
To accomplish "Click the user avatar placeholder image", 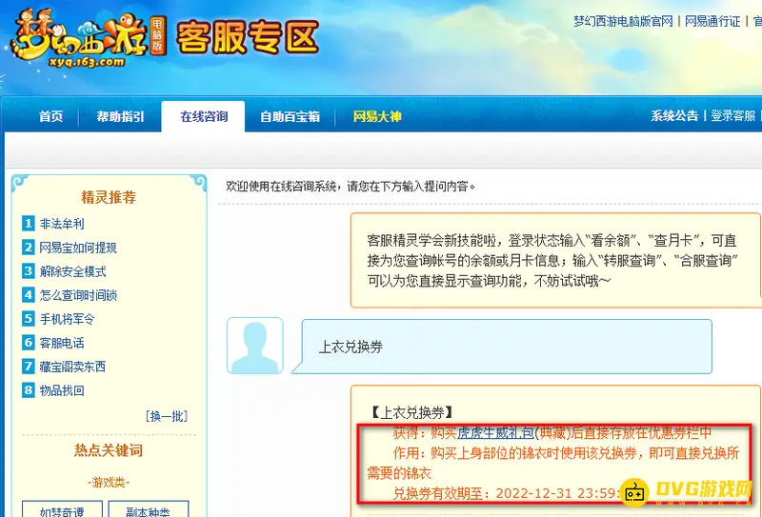I will tap(255, 346).
